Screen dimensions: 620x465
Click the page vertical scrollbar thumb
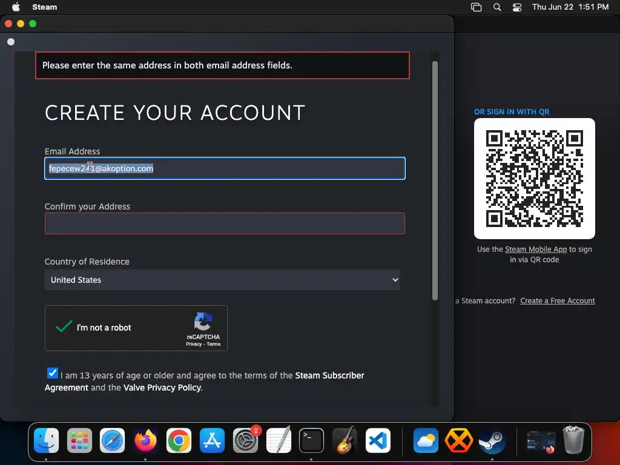(435, 180)
